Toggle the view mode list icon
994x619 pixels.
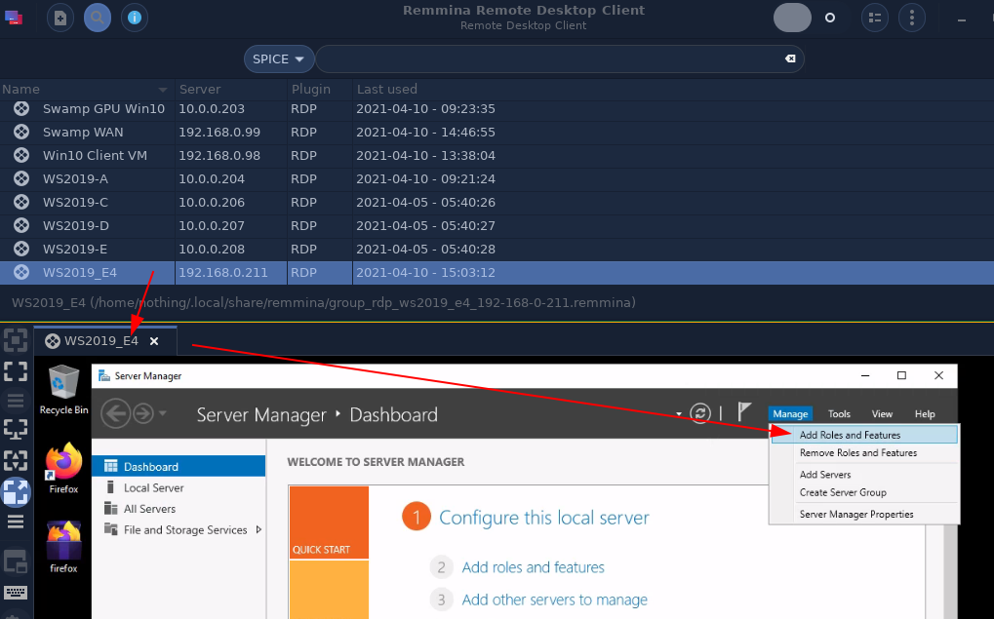875,18
